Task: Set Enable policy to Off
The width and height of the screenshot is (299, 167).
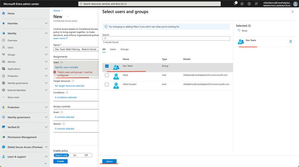Action: pyautogui.click(x=86, y=155)
